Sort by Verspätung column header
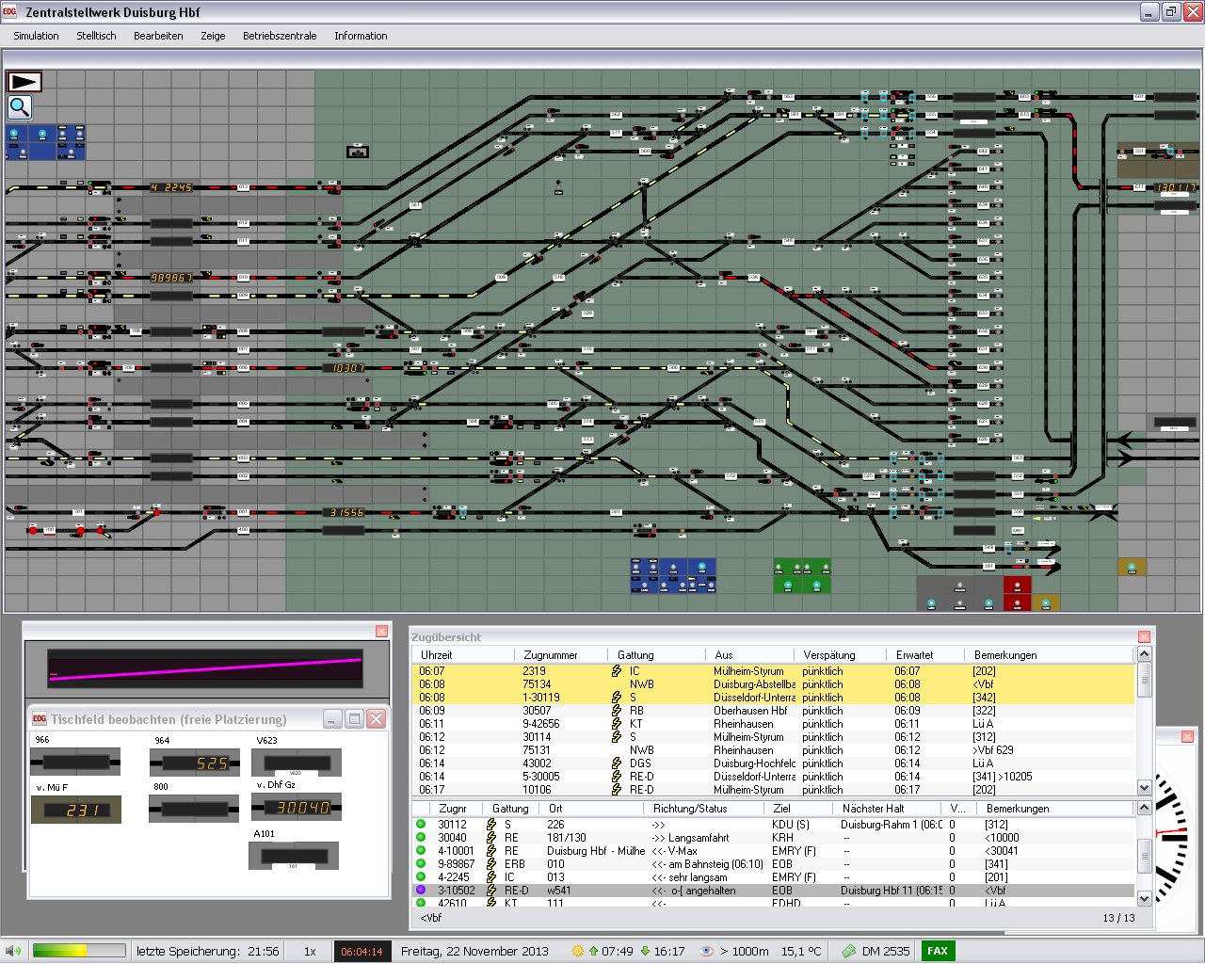Screen dimensions: 1205x964 tap(829, 654)
